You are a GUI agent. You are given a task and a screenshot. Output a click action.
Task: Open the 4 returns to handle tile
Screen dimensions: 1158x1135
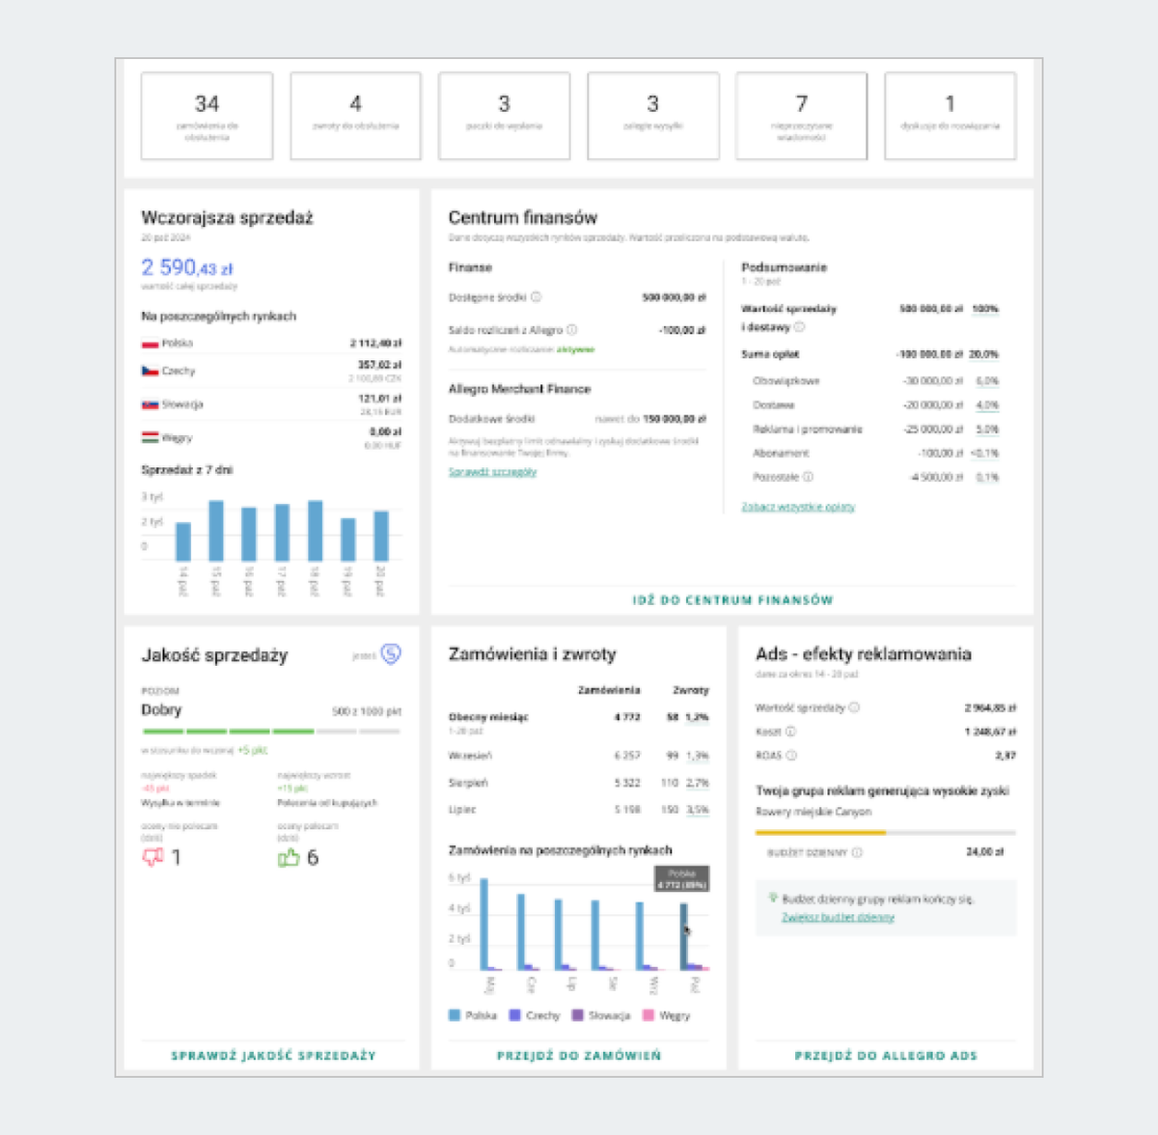point(355,116)
